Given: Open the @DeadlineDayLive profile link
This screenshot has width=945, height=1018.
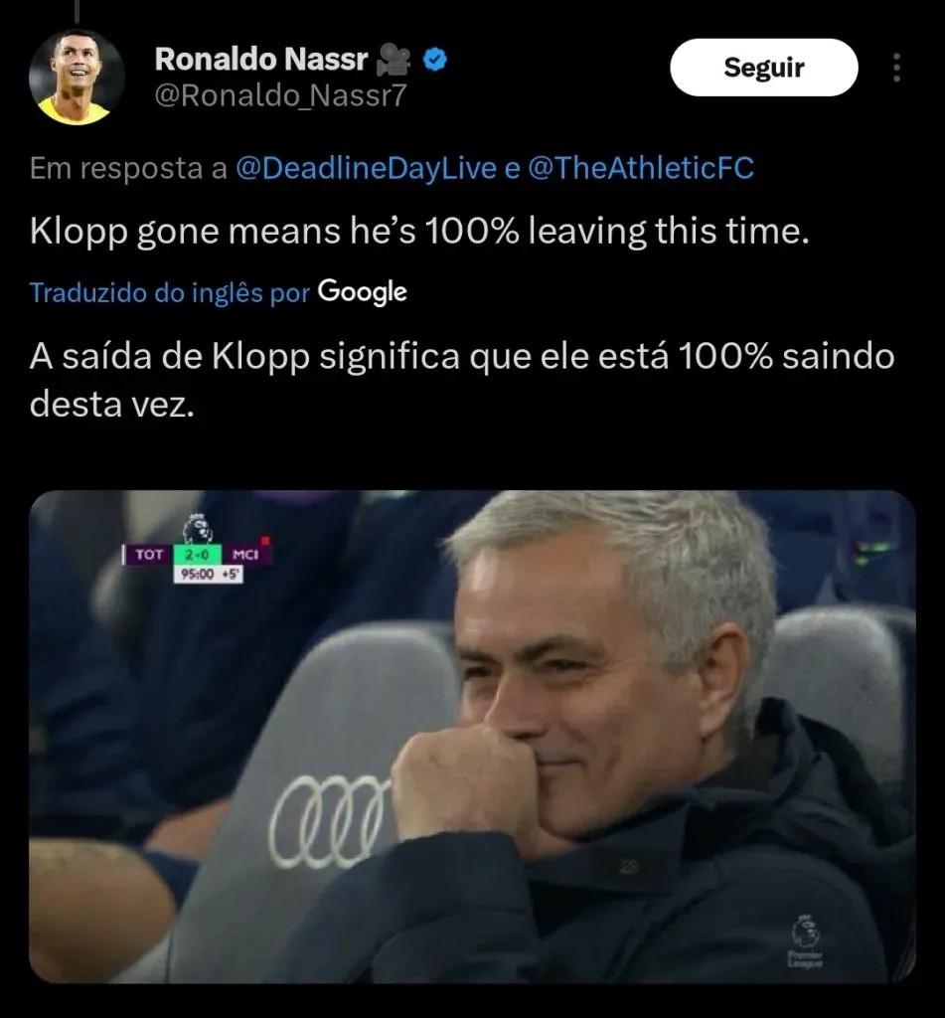Looking at the screenshot, I should [x=366, y=168].
